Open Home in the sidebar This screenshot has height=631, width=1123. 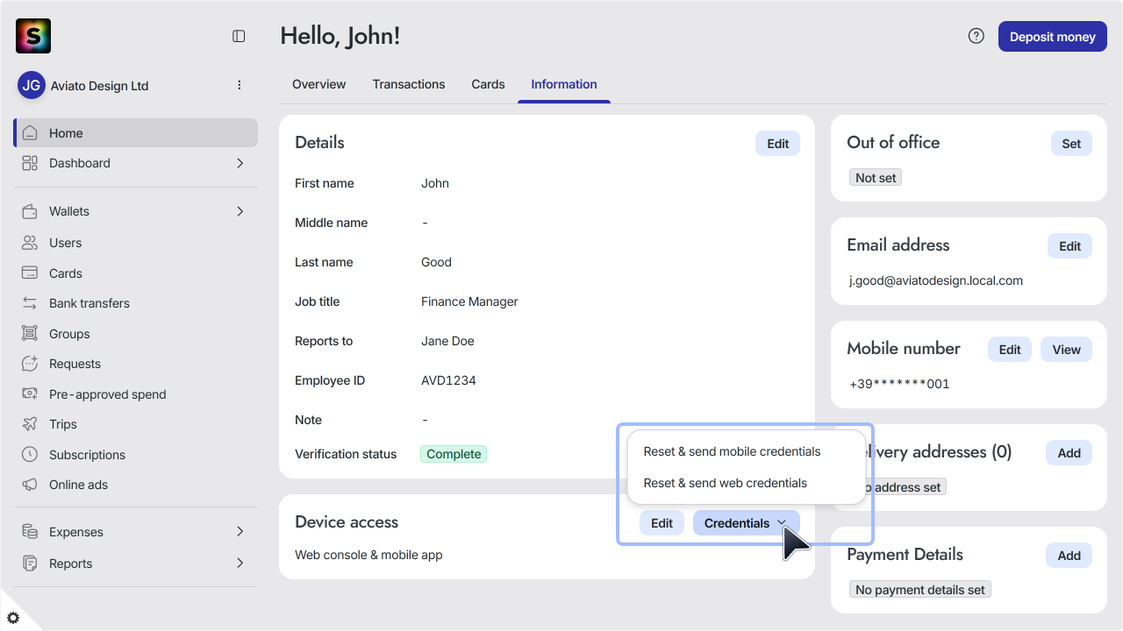pyautogui.click(x=136, y=133)
